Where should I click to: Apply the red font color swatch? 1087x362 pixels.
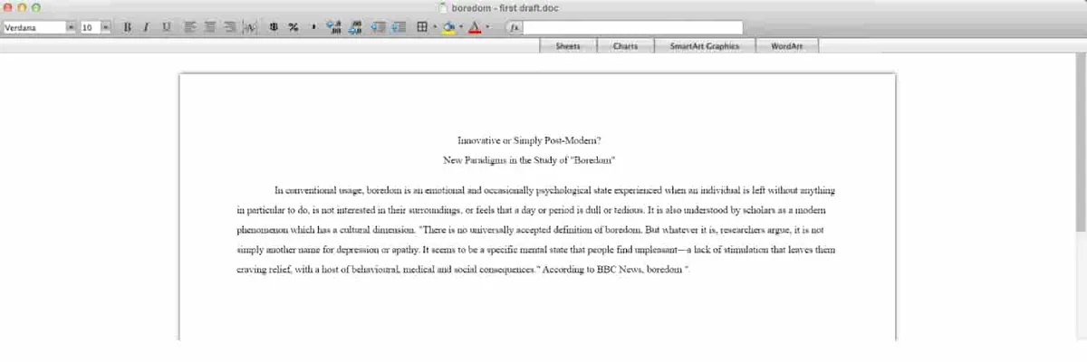pos(474,27)
